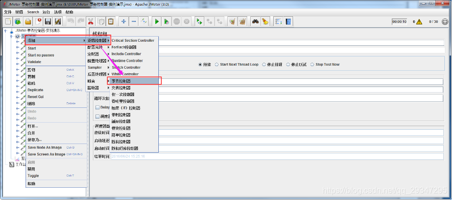Image resolution: width=452 pixels, height=200 pixels.
Task: Click the Copy toolbar icon
Action: point(101,21)
